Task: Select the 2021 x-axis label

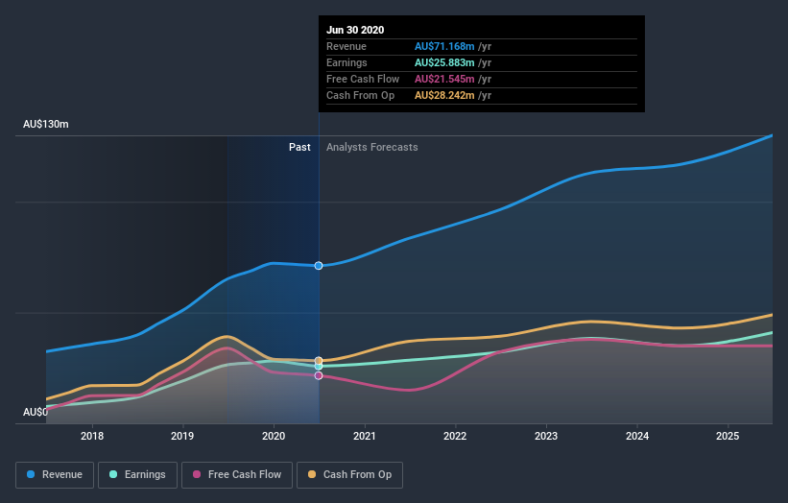Action: tap(365, 436)
